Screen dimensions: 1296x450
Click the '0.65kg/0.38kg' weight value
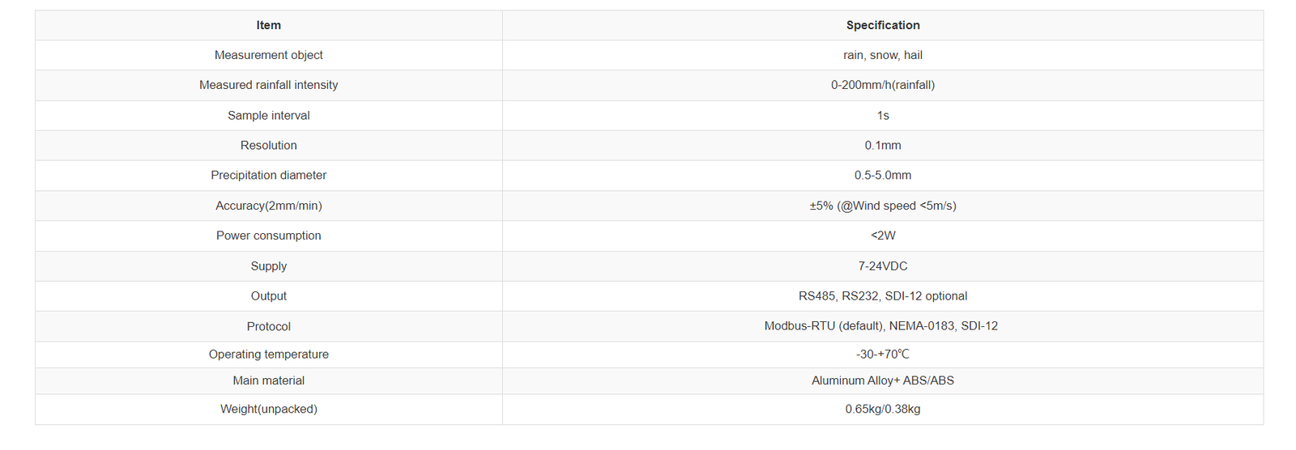[x=882, y=410]
